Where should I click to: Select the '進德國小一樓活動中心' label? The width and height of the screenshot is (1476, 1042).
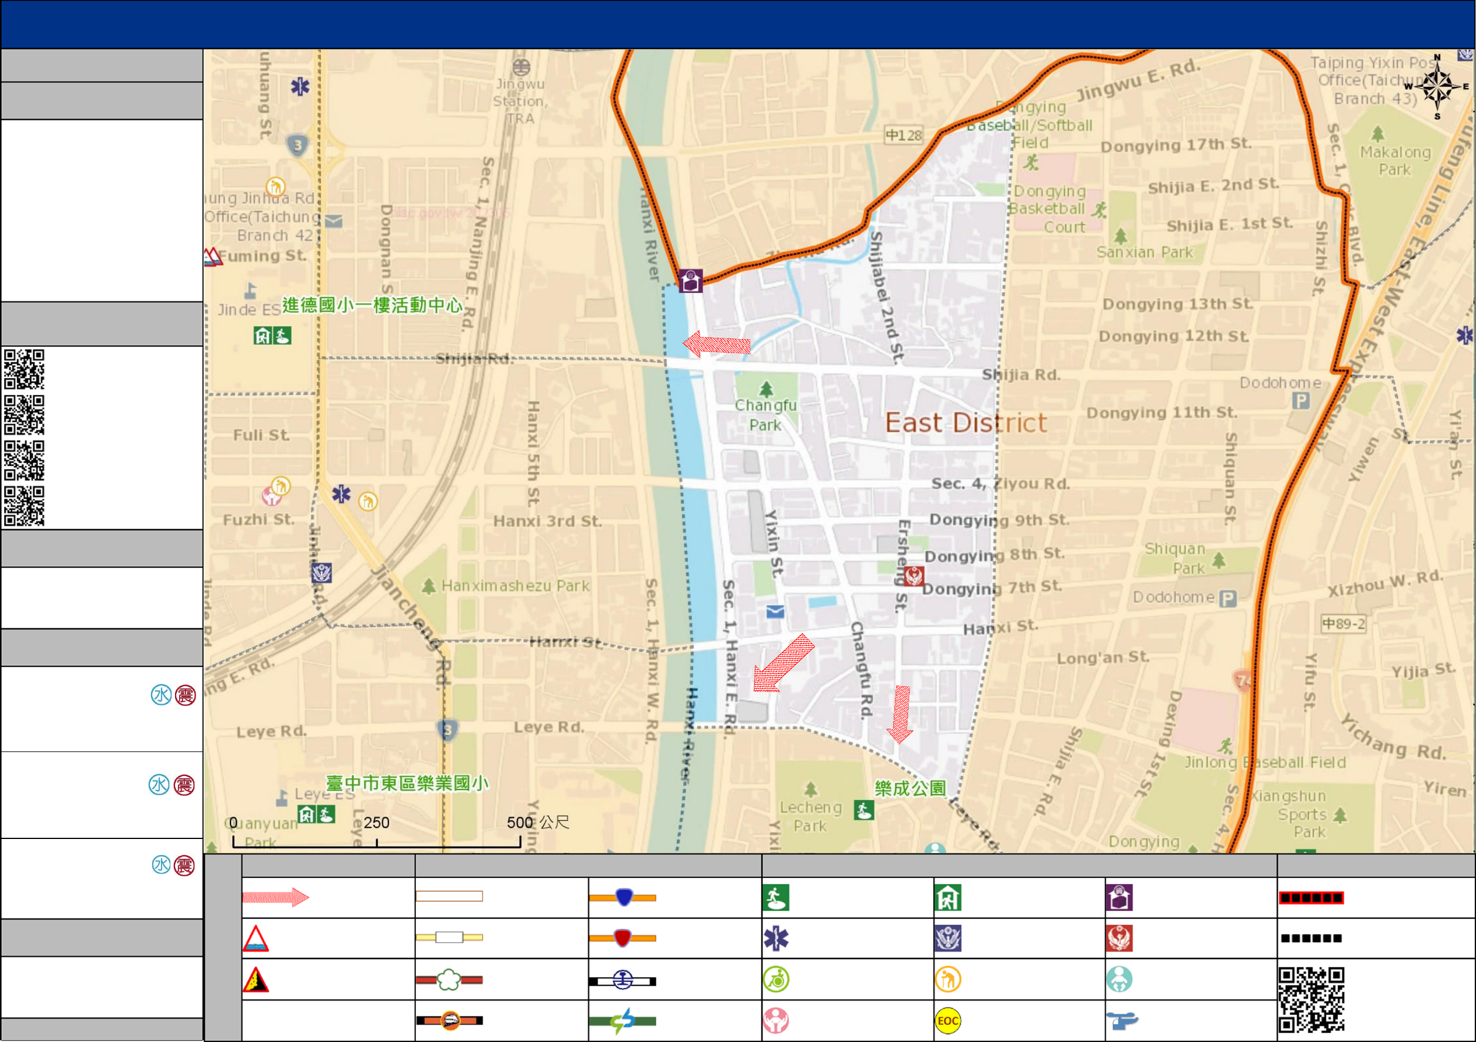(x=372, y=305)
